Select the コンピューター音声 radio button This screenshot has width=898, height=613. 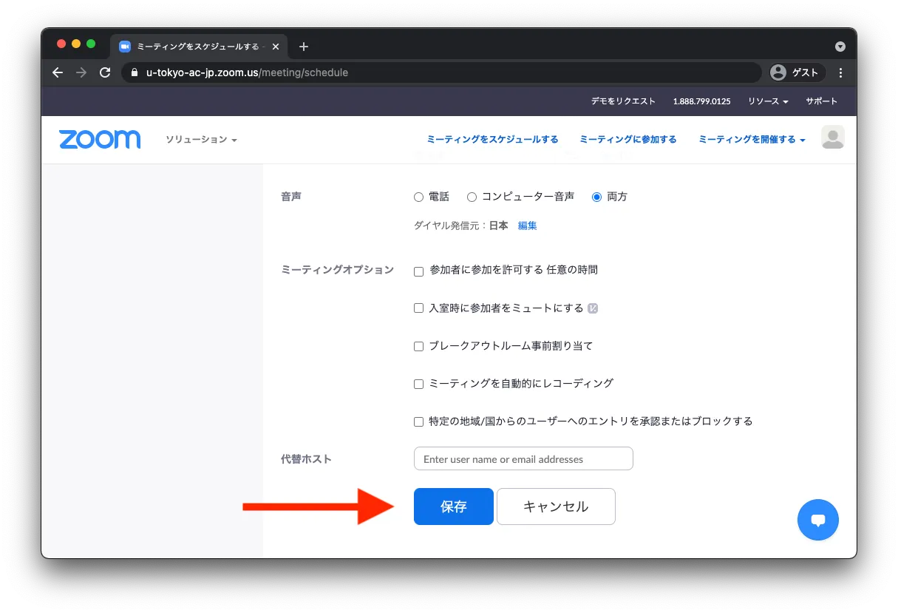click(x=472, y=197)
